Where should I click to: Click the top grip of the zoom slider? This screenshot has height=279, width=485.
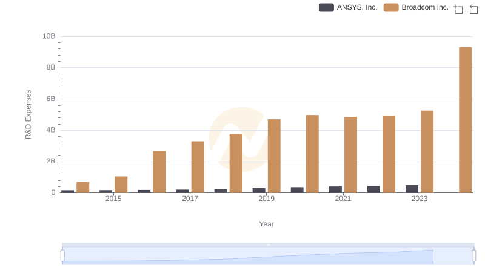coord(268,245)
